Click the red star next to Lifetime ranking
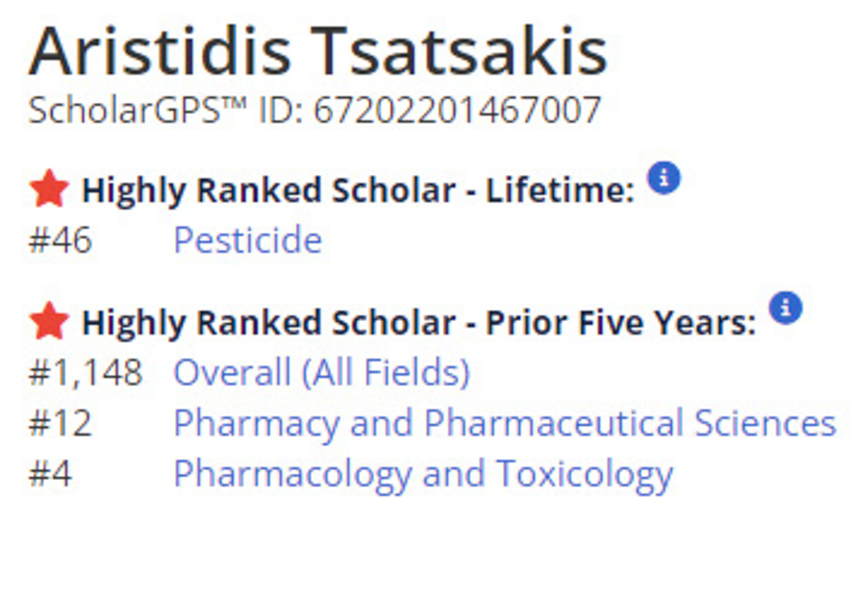The width and height of the screenshot is (863, 614). [x=49, y=189]
